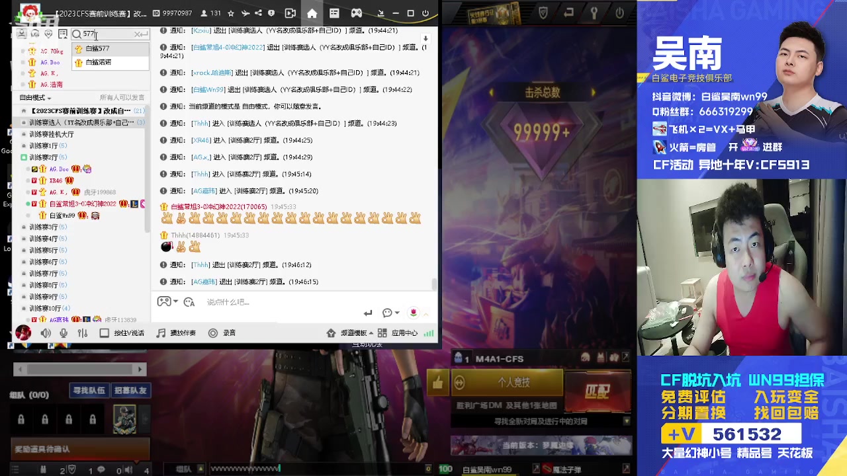
Task: Click the font style icon beside chat input
Action: (189, 301)
